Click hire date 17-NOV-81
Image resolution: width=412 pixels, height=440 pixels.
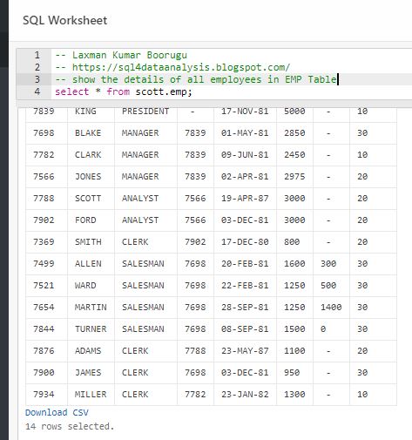(245, 112)
